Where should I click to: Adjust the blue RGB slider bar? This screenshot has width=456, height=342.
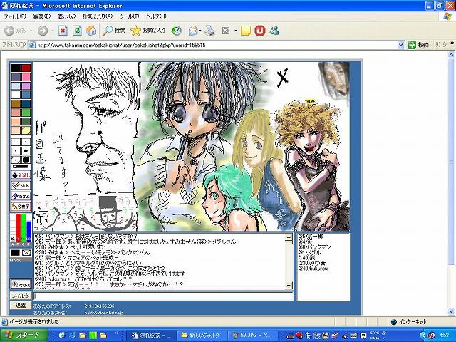(x=28, y=231)
